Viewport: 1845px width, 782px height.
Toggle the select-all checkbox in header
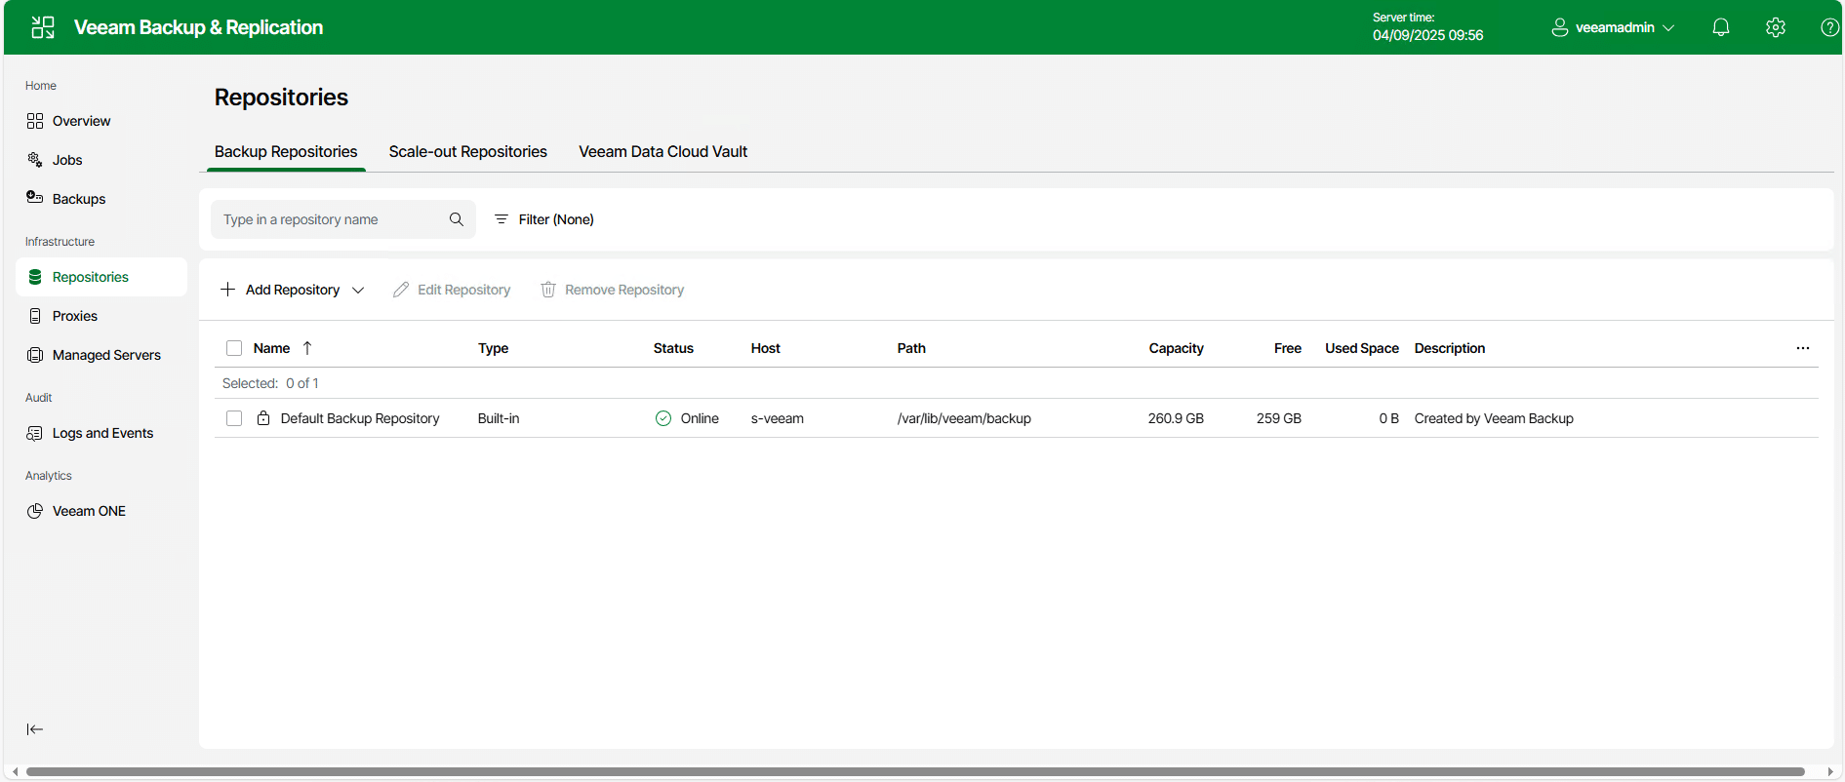click(x=234, y=348)
